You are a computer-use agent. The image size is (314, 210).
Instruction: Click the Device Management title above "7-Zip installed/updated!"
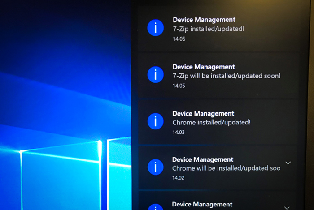(x=204, y=20)
